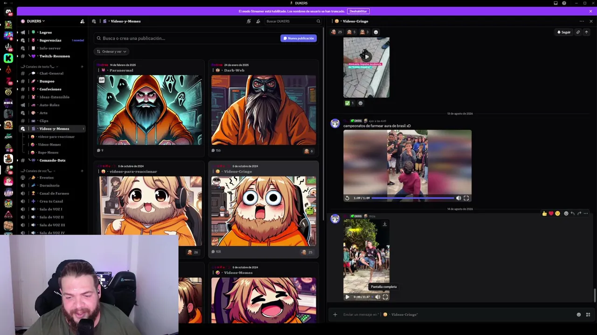Open the Videos-Cringe post card
The width and height of the screenshot is (597, 335).
click(x=264, y=209)
